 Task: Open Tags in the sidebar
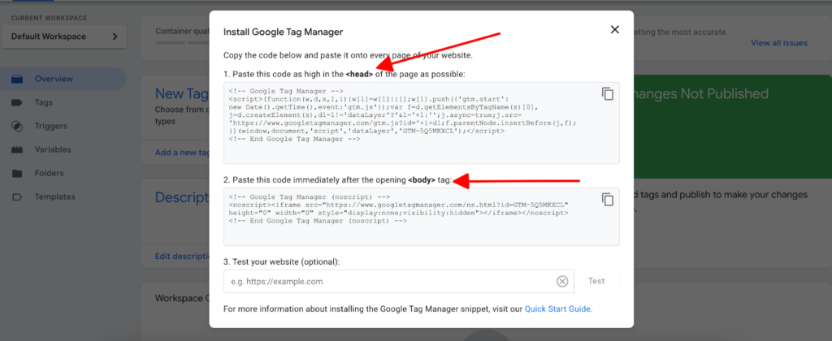pyautogui.click(x=44, y=102)
